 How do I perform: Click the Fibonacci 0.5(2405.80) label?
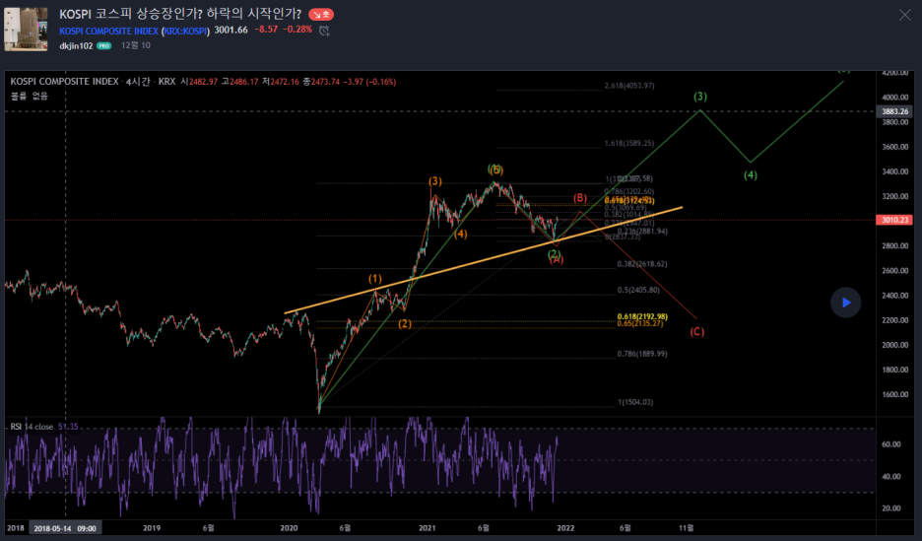pyautogui.click(x=638, y=290)
